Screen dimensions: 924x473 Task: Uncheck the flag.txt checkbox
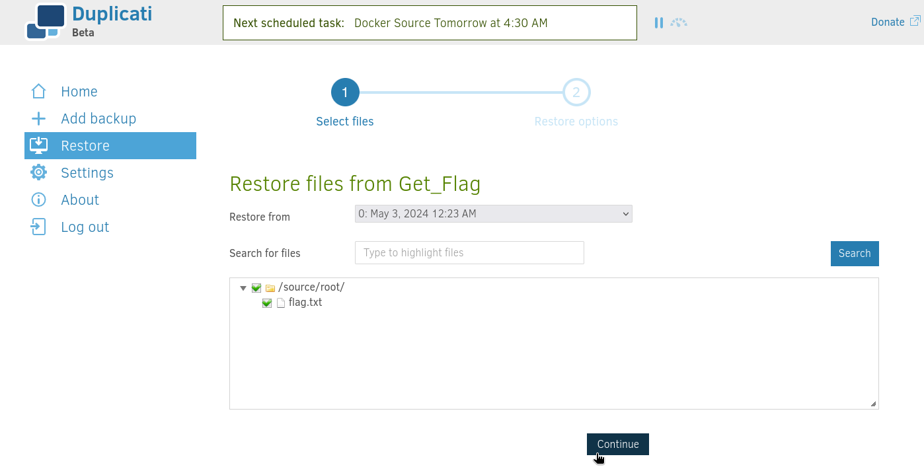point(267,303)
